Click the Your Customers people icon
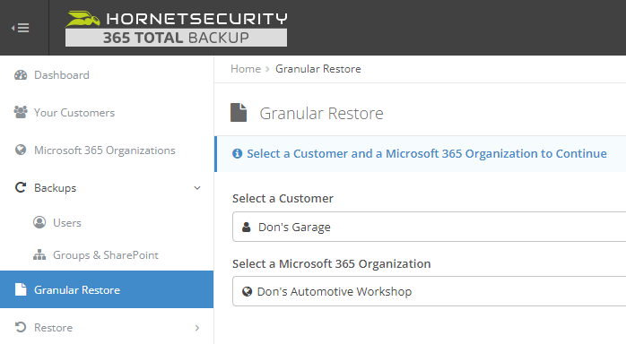Screen dimensions: 626x344 pyautogui.click(x=21, y=112)
